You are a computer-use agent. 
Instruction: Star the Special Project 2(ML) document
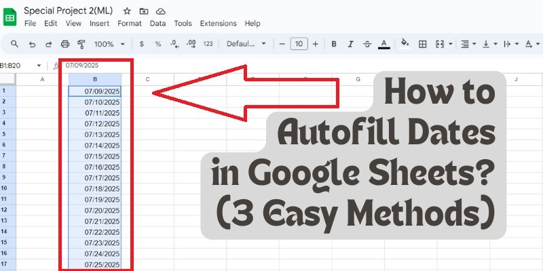click(x=127, y=12)
